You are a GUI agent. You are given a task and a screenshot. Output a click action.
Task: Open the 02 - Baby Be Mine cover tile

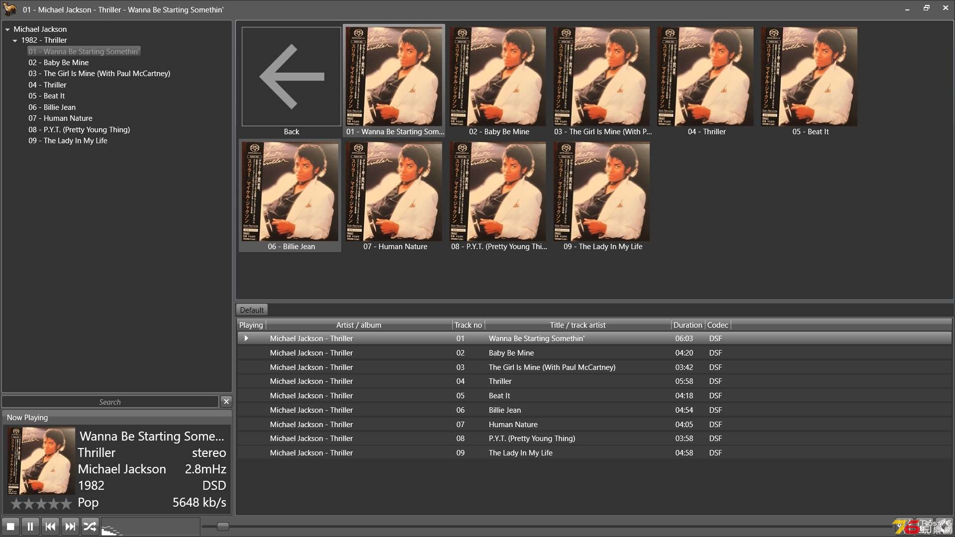tap(498, 81)
